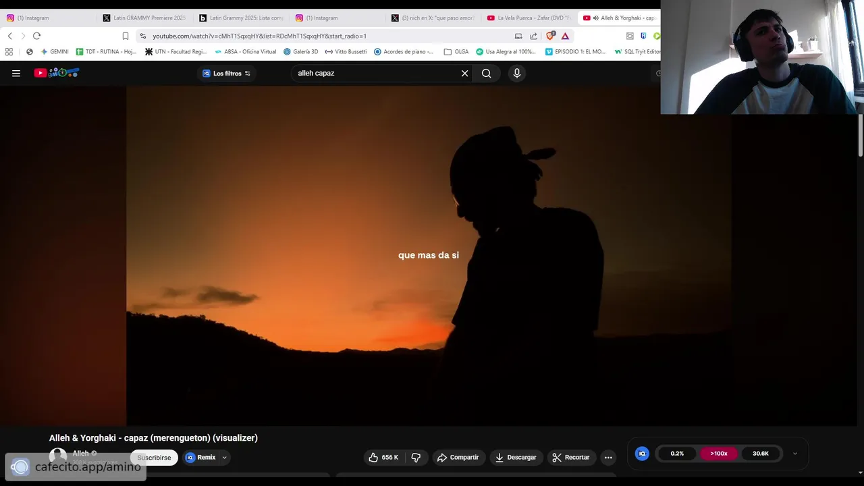
Task: Expand the Remix dropdown arrow
Action: tap(224, 457)
